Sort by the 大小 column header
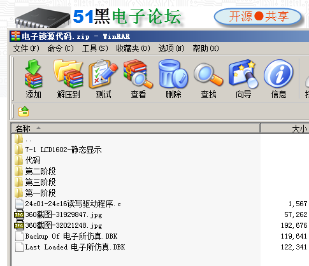The width and height of the screenshot is (309, 266). 285,129
